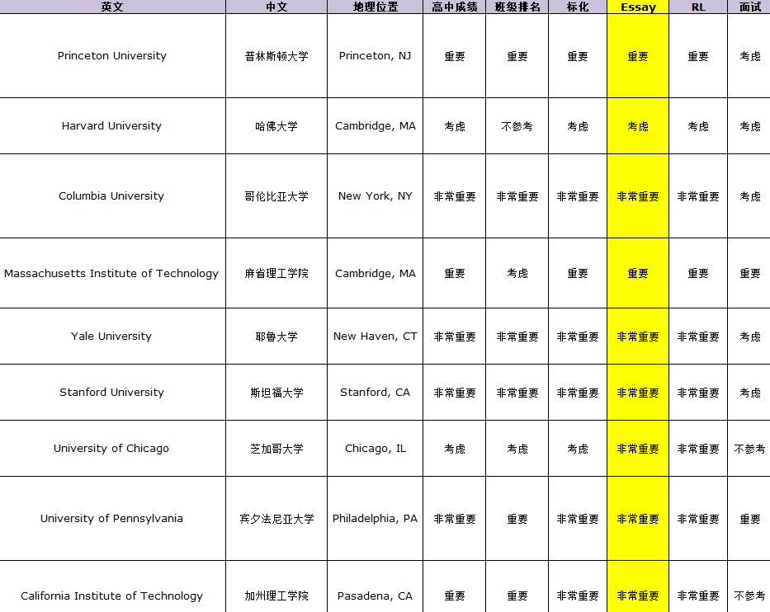
Task: Select the 地理位置 column header
Action: tap(376, 7)
